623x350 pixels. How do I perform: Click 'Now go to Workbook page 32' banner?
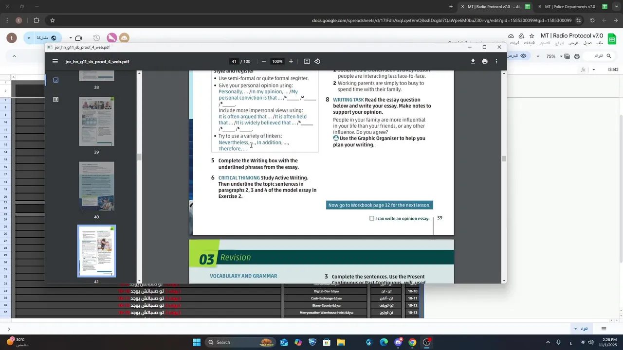pyautogui.click(x=379, y=205)
